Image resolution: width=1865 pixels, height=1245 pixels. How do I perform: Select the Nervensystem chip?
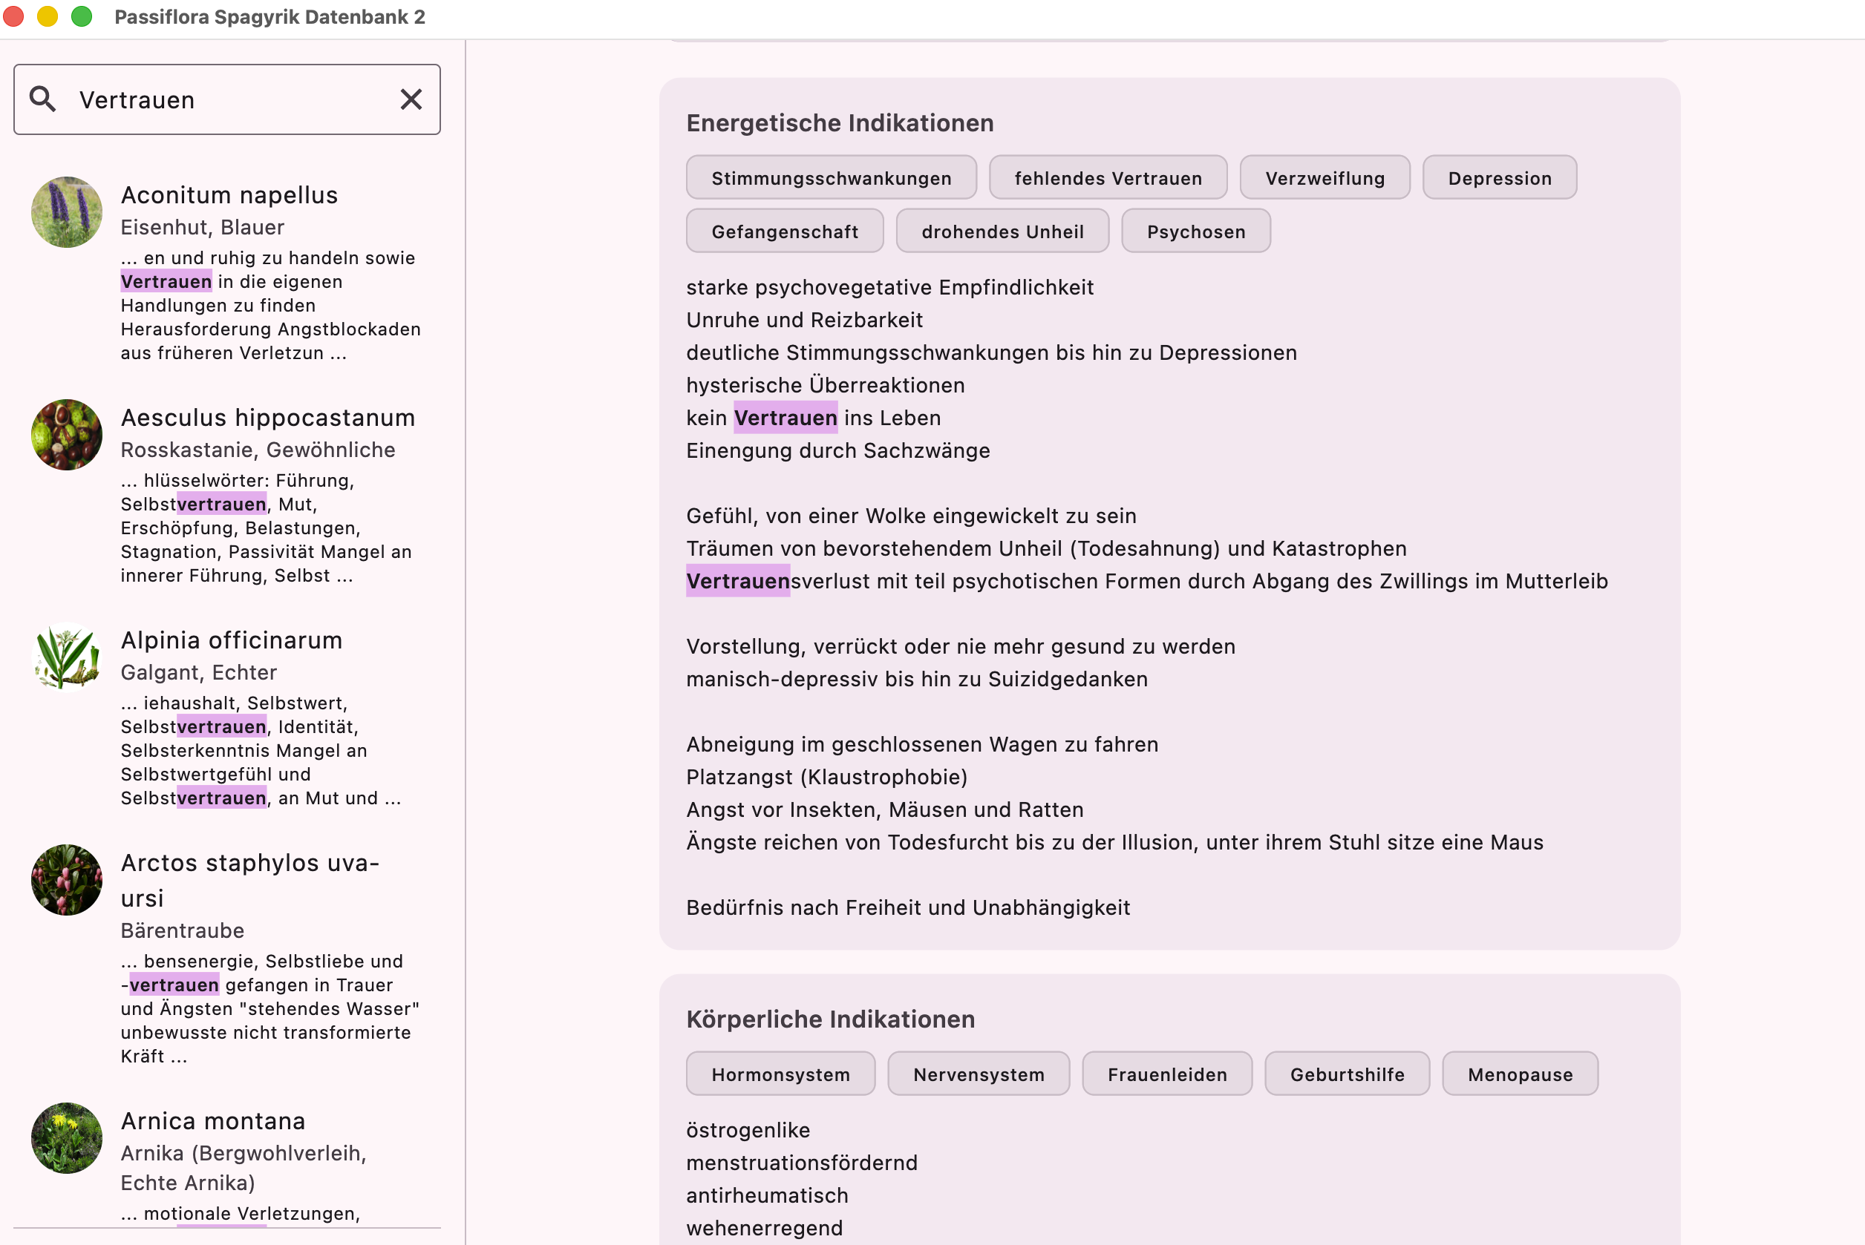978,1074
